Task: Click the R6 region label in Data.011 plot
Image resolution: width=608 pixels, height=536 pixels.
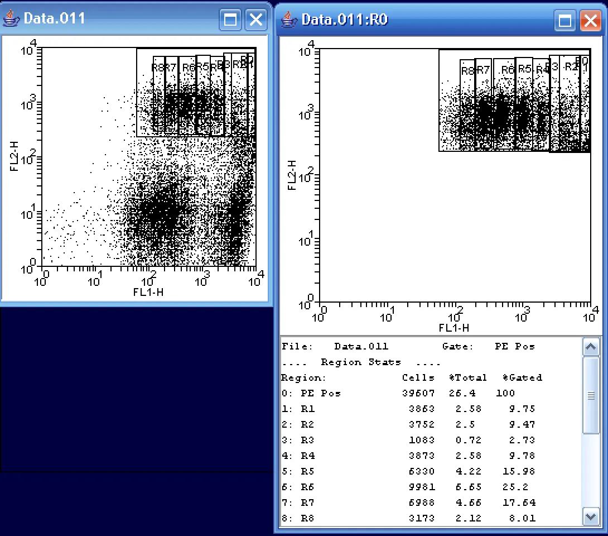Action: (x=189, y=68)
